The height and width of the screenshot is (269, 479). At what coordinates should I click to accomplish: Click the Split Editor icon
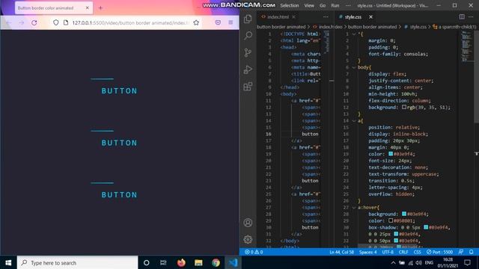click(462, 16)
